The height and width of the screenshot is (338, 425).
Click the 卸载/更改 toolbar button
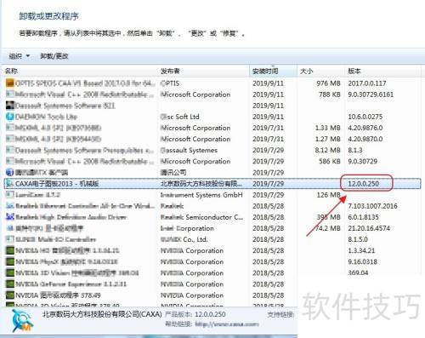[54, 56]
